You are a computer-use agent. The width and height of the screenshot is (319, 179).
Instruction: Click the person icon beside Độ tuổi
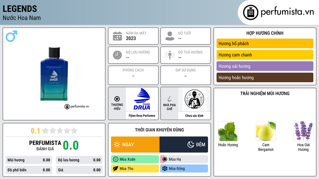click(x=170, y=36)
